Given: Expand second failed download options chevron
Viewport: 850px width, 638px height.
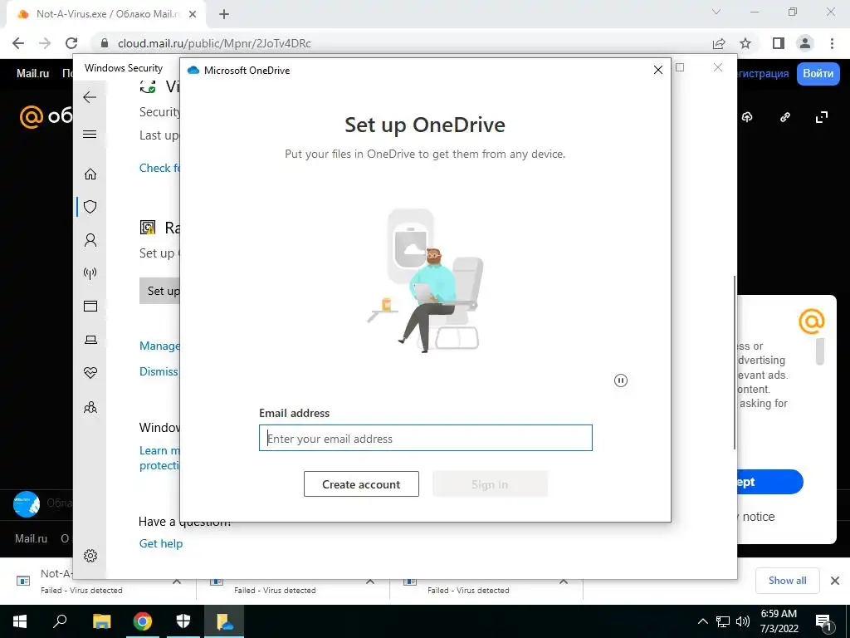Looking at the screenshot, I should pyautogui.click(x=370, y=581).
